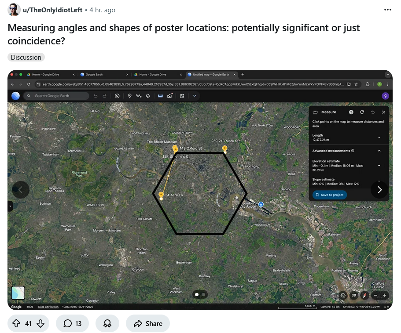Select the second gallery dot indicator
This screenshot has height=333, width=401.
coord(203,294)
